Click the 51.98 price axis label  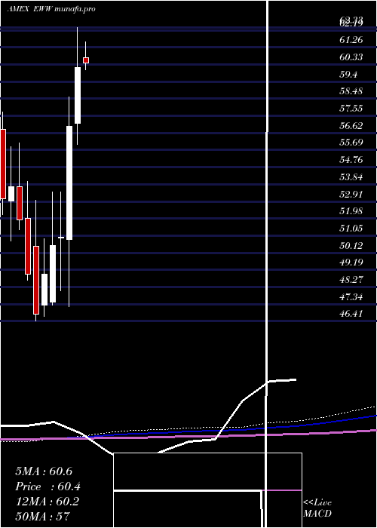pos(351,211)
